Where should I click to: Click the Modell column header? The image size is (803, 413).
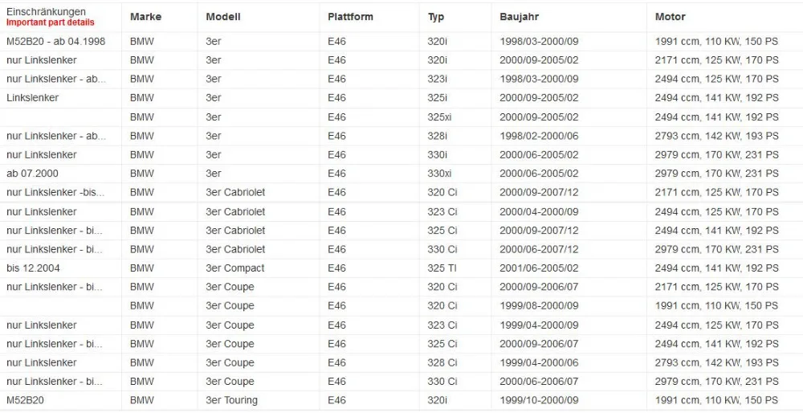pos(222,17)
